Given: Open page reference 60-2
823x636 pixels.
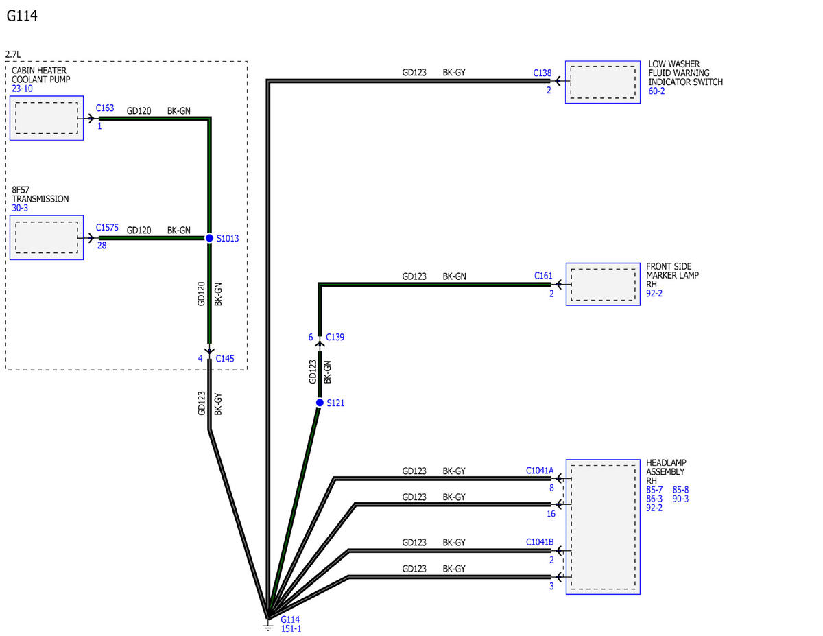Looking at the screenshot, I should click(656, 91).
